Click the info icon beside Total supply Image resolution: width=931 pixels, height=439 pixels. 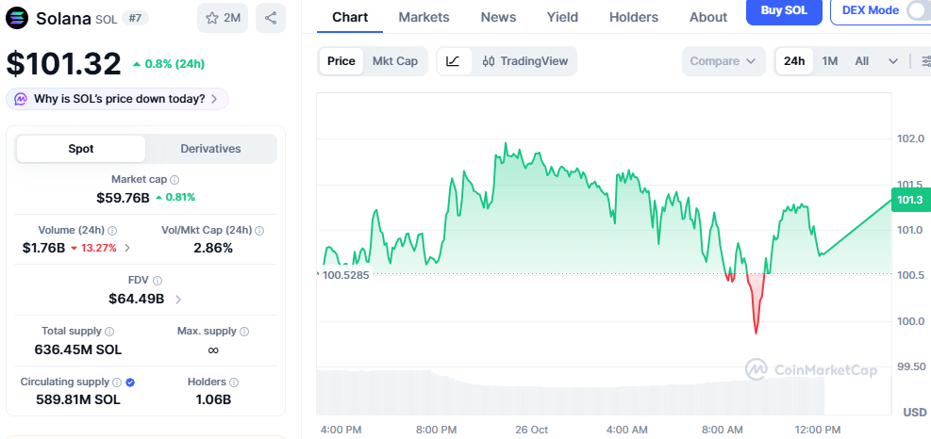tap(109, 331)
